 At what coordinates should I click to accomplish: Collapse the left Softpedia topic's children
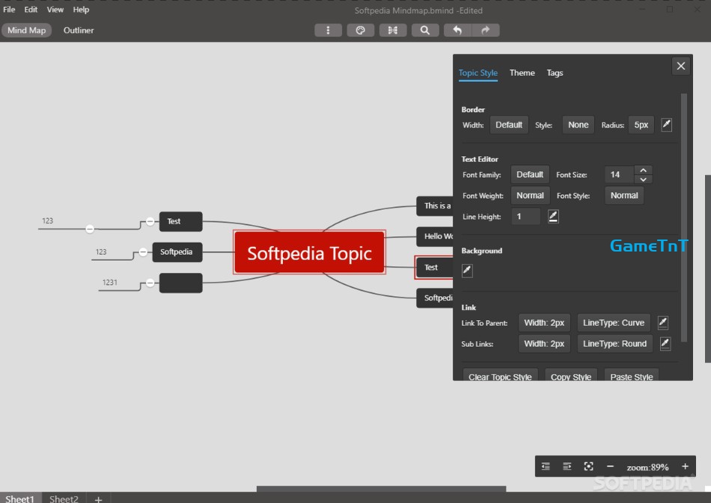click(x=143, y=252)
